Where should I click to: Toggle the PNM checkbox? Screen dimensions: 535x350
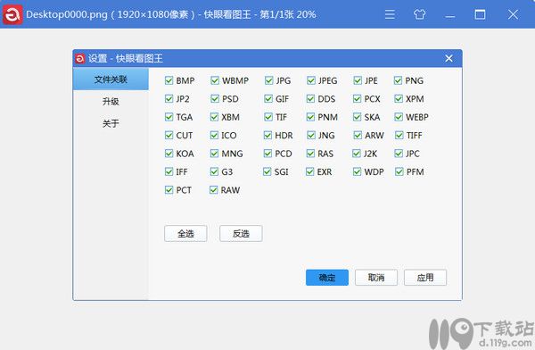pos(310,117)
